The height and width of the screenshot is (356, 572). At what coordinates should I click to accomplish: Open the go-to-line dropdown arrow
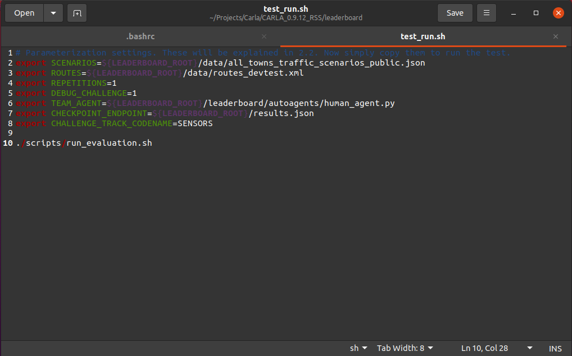[x=529, y=348]
